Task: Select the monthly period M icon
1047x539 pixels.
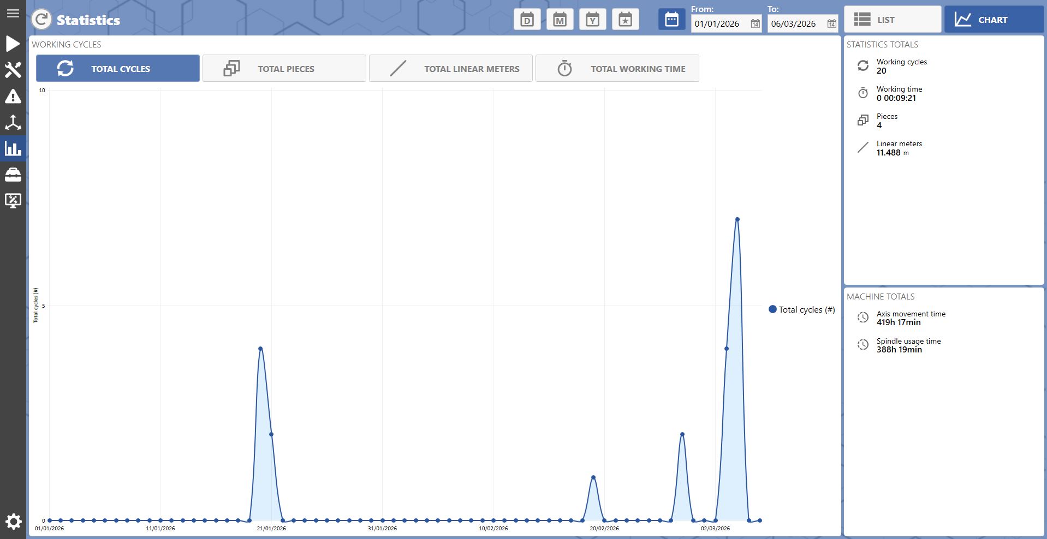Action: coord(560,20)
